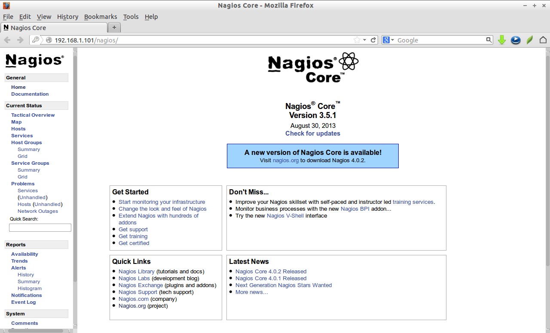550x333 pixels.
Task: Open the Nagios V-Shell link
Action: click(x=285, y=215)
